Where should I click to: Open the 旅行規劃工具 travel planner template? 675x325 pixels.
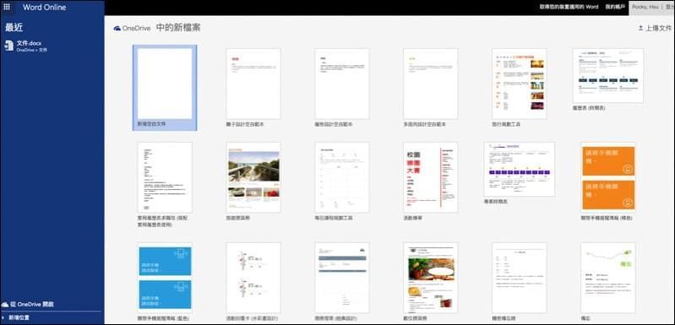click(x=520, y=84)
